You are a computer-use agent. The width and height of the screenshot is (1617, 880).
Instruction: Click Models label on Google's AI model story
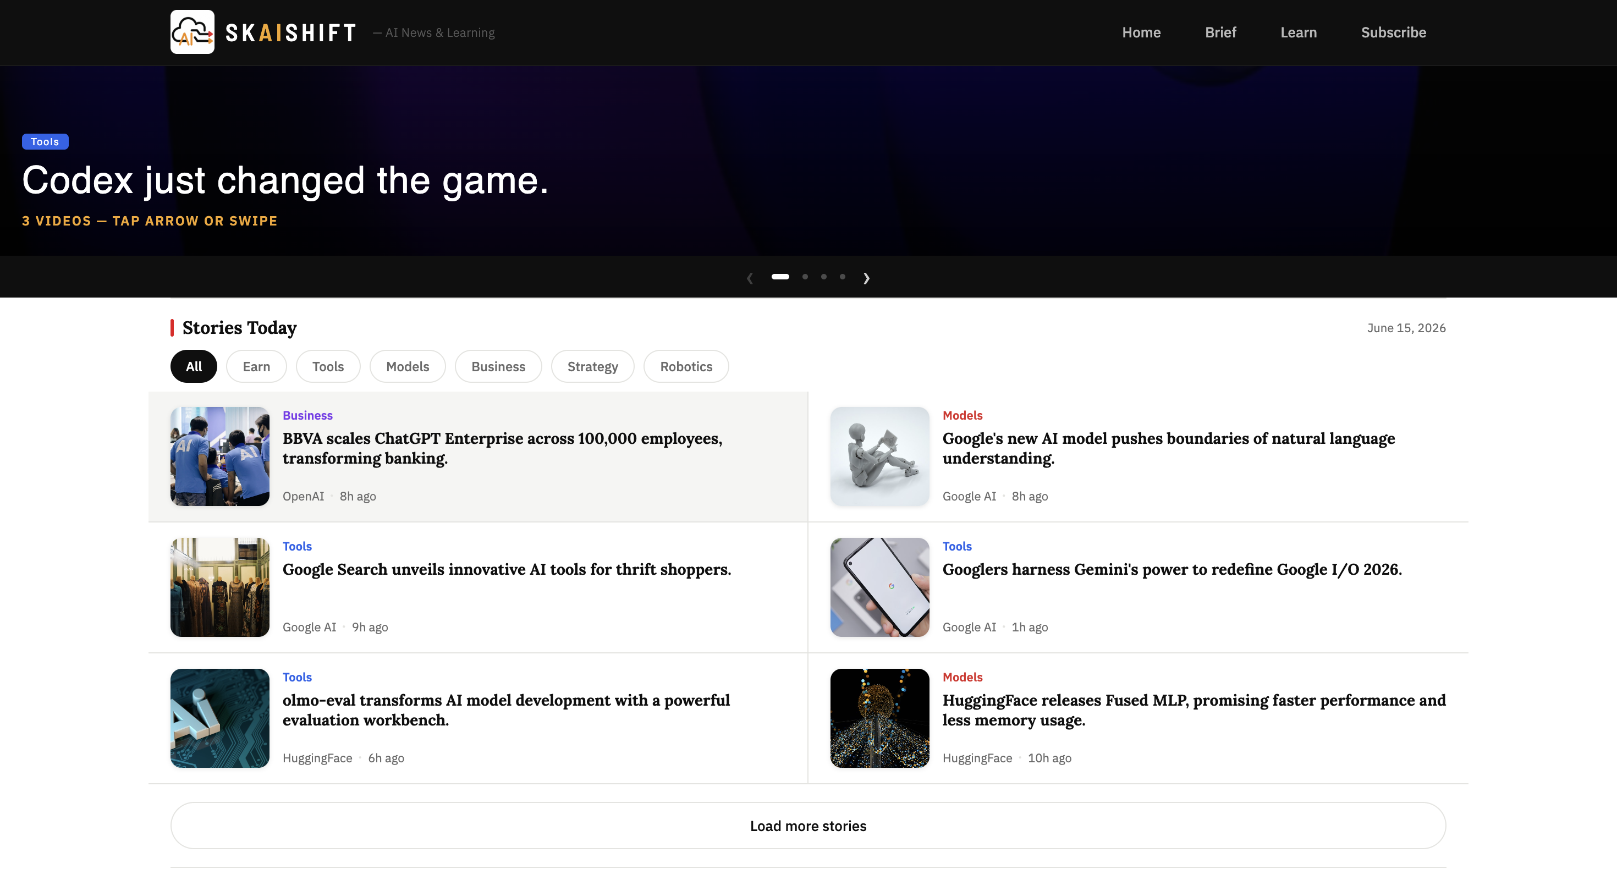(963, 415)
